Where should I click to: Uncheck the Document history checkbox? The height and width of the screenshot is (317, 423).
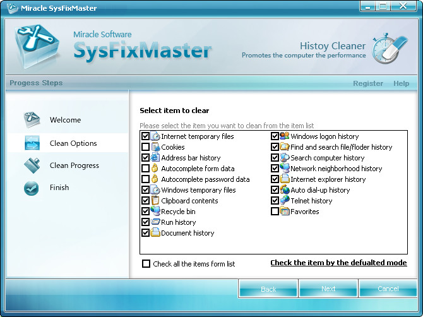145,233
